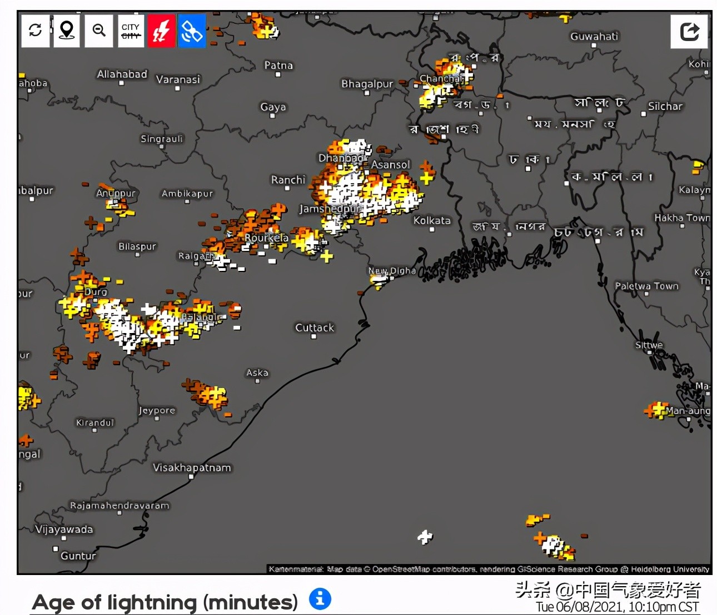This screenshot has height=615, width=717.
Task: Click the Varanasi city label
Action: (178, 79)
